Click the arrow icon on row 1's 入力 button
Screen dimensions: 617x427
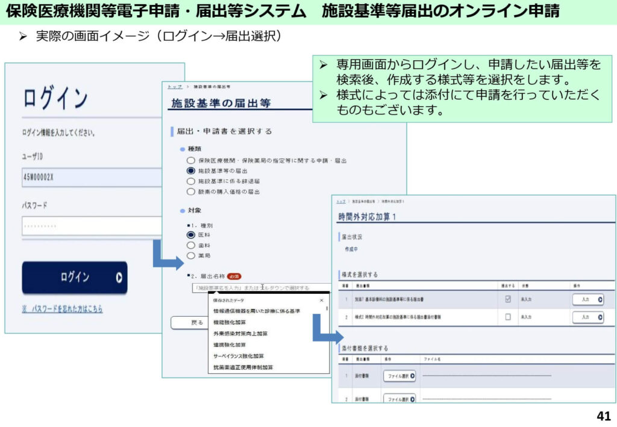pos(600,299)
